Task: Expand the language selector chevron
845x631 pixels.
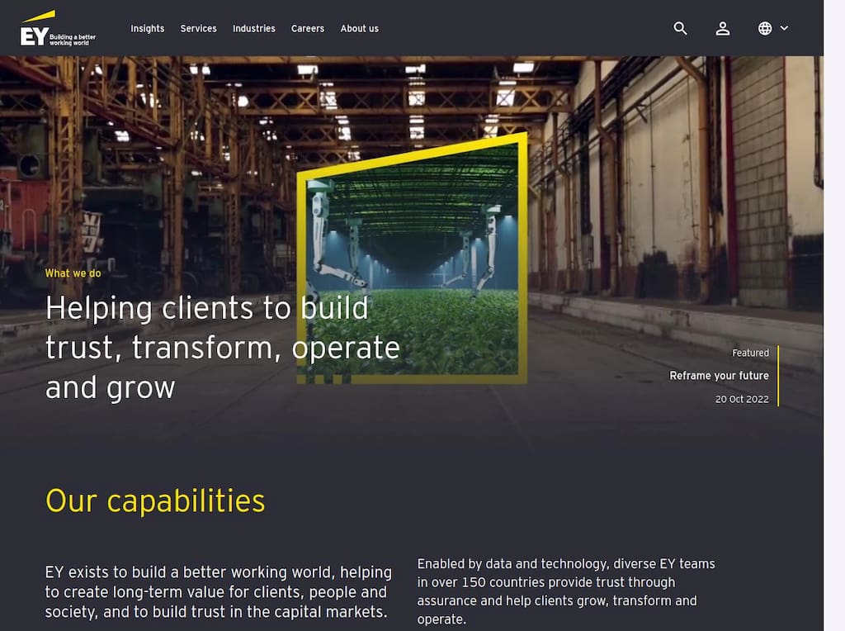Action: click(783, 29)
